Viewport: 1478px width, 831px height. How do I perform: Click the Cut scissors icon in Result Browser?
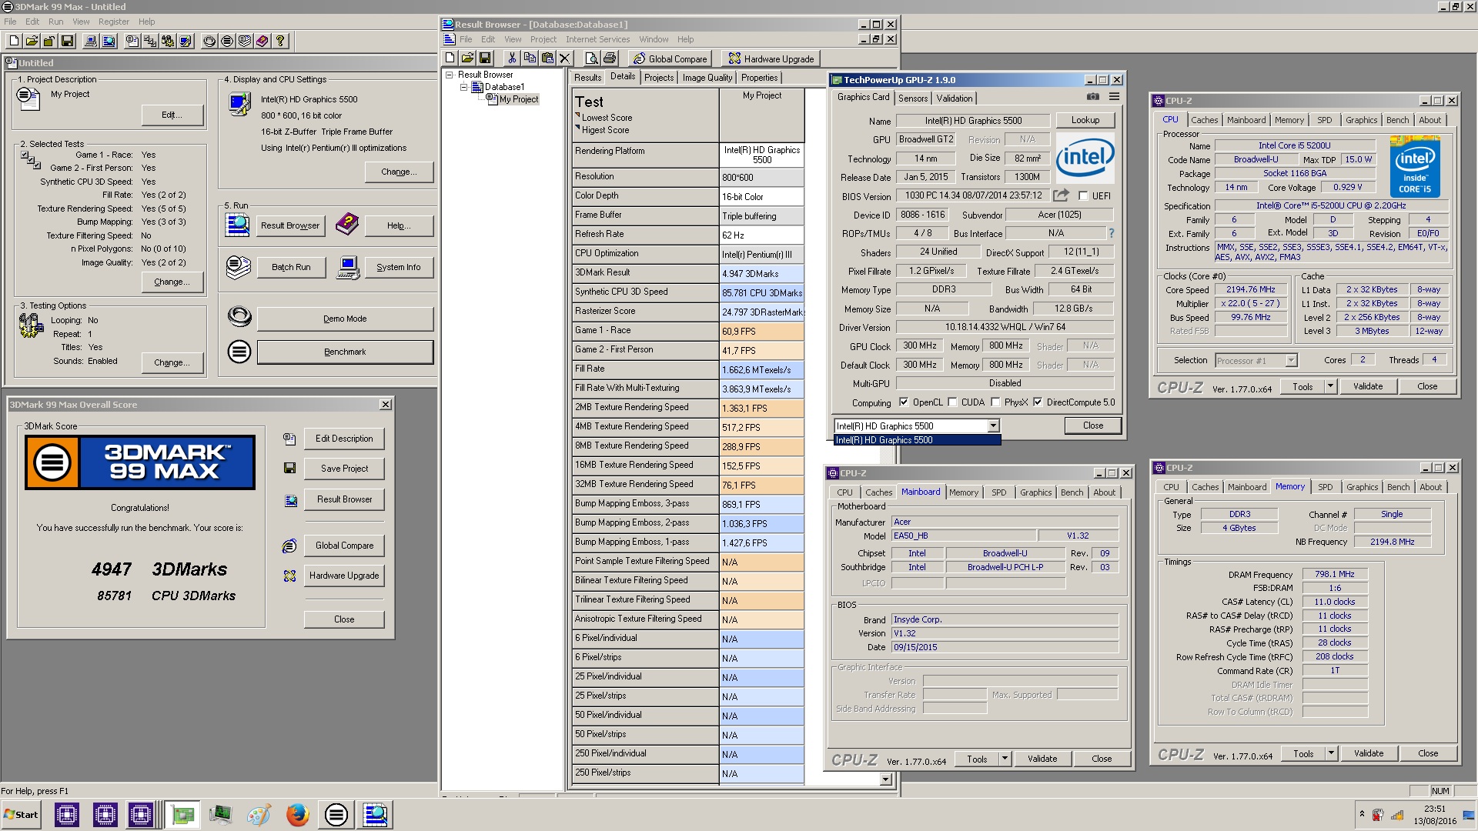point(512,58)
